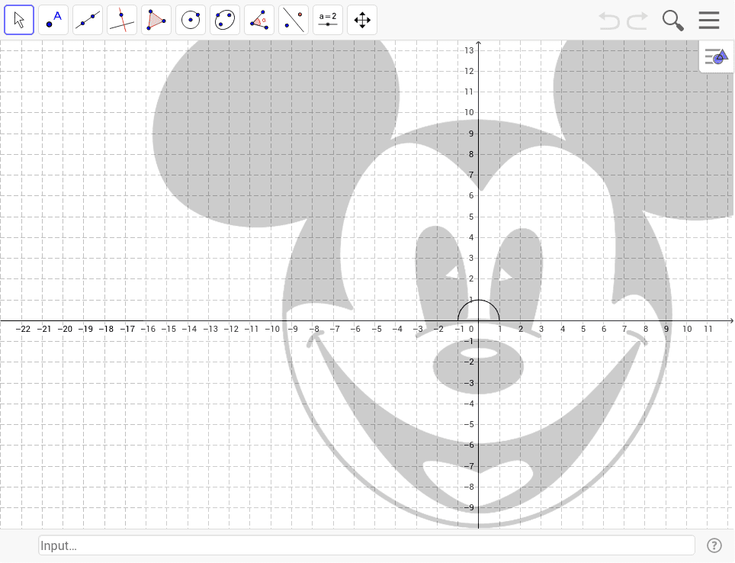Image resolution: width=735 pixels, height=563 pixels.
Task: Select the Move Graphics View tool
Action: (x=362, y=20)
